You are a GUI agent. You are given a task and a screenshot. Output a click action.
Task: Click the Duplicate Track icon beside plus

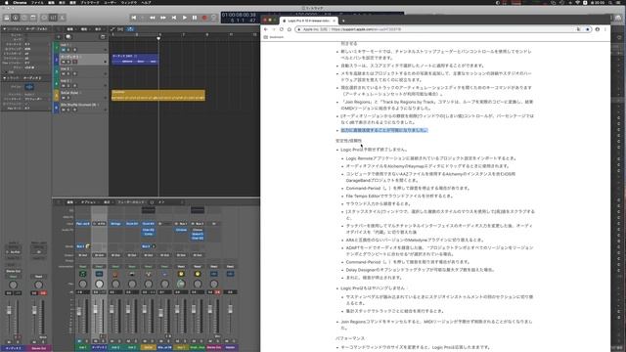(x=67, y=37)
